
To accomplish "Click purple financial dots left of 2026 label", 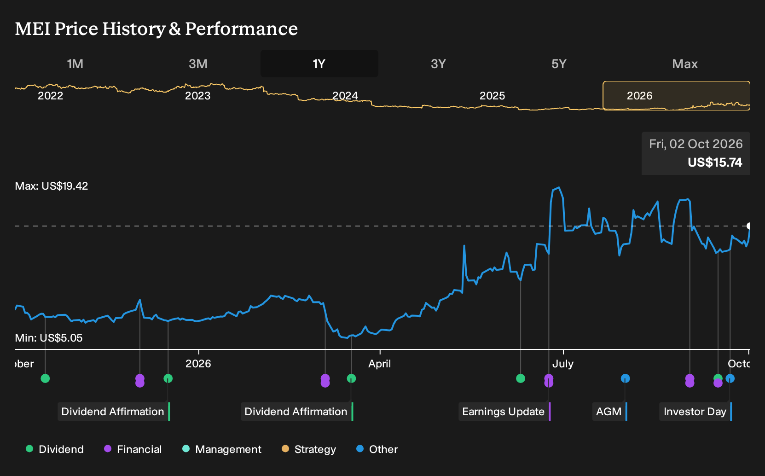I will point(140,381).
